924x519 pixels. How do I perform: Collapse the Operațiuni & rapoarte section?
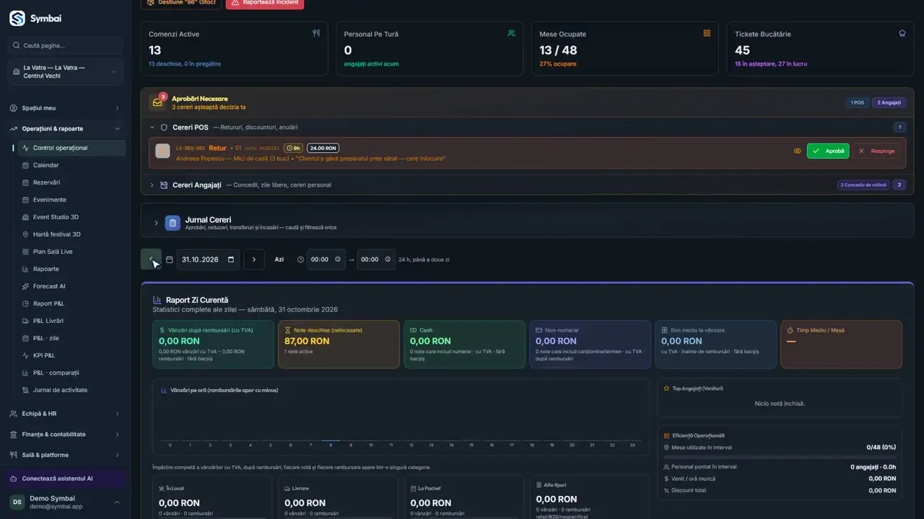[x=65, y=128]
